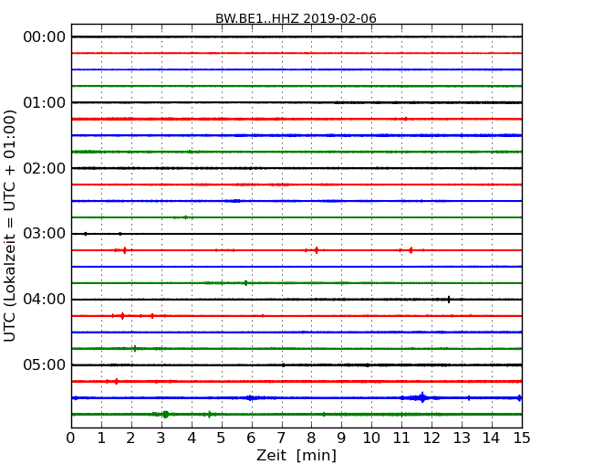Pick the red spike near minute 1.5 after 05:00

(116, 382)
